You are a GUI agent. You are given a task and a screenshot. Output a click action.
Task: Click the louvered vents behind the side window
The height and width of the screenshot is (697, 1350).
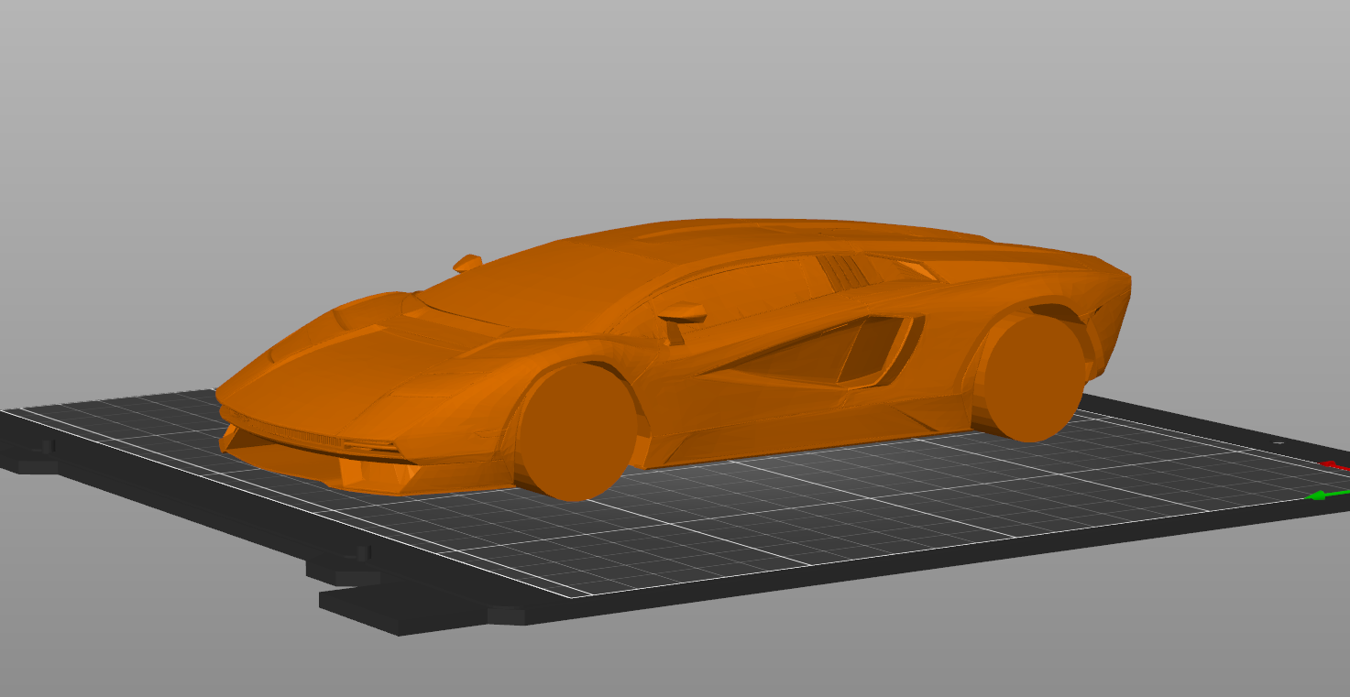tap(841, 273)
